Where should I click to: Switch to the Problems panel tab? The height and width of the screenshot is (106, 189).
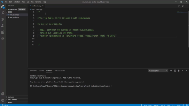[x=33, y=71]
